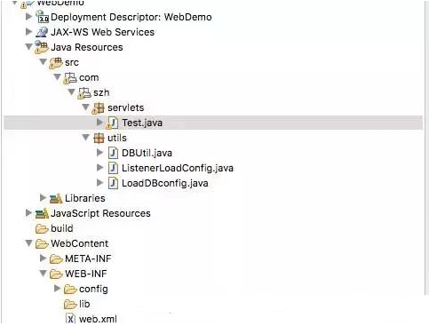Click the utils package icon

[99, 138]
